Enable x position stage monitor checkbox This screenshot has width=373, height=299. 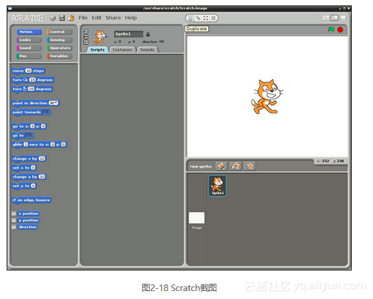[x=14, y=213]
